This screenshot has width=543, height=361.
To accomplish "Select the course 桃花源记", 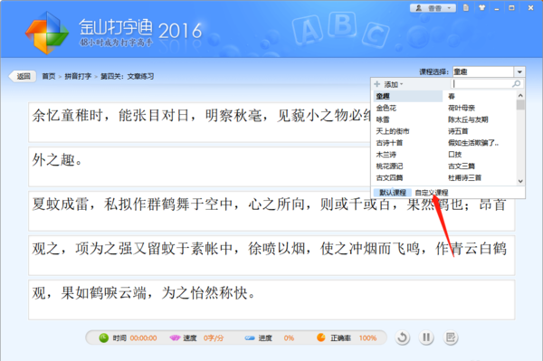I will (x=389, y=166).
